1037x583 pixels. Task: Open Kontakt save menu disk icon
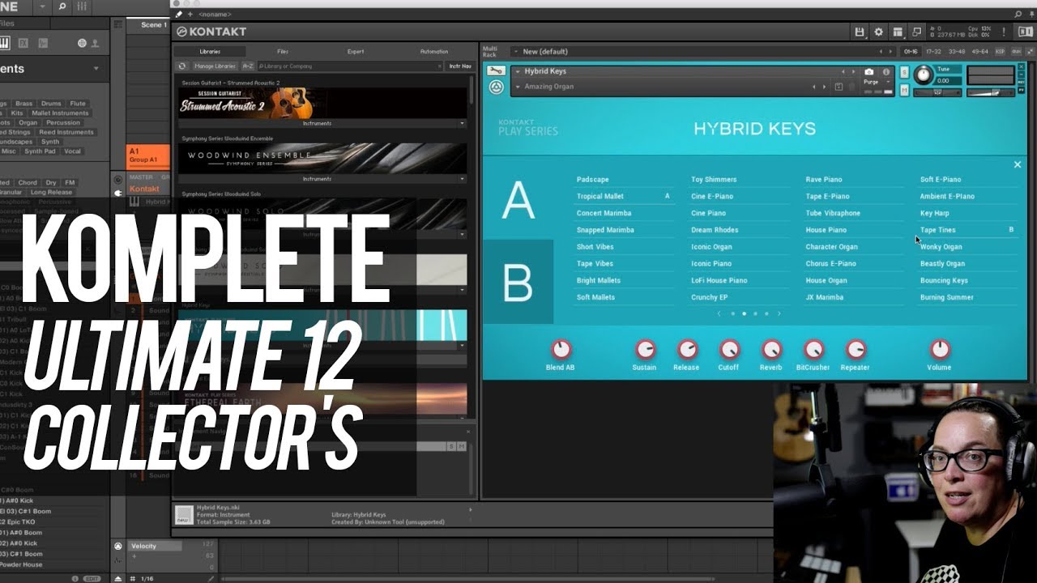[860, 32]
